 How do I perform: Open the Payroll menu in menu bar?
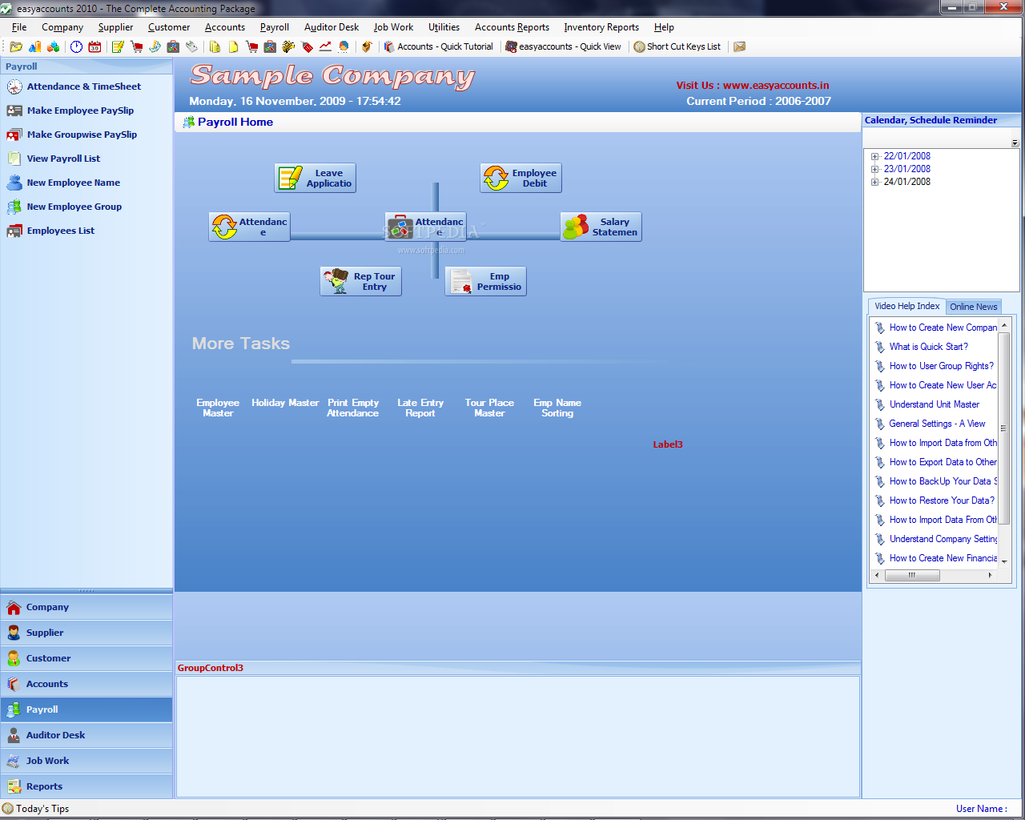[275, 27]
